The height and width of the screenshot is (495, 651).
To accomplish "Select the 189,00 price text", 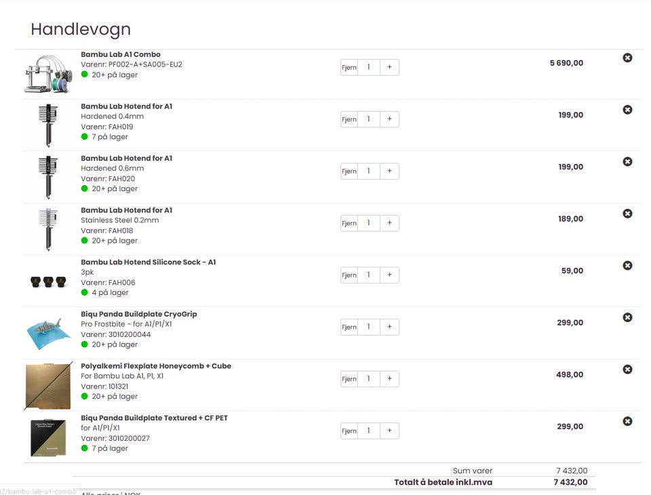I will tap(570, 218).
